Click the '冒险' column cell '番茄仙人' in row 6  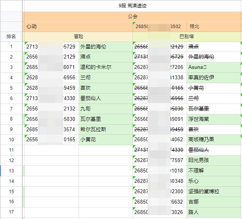[x=106, y=98]
